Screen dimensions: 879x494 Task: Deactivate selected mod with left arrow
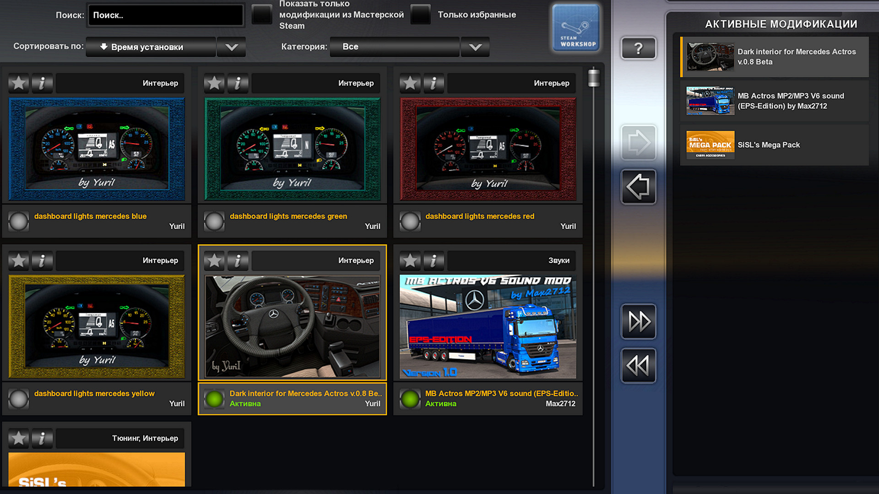coord(639,187)
